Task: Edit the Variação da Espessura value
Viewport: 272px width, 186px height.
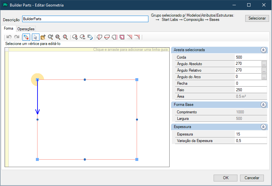Action: pyautogui.click(x=251, y=141)
